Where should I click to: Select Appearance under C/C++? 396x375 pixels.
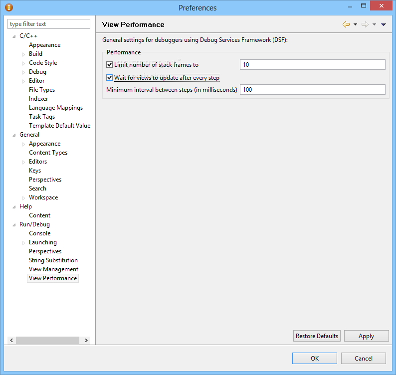[x=45, y=45]
